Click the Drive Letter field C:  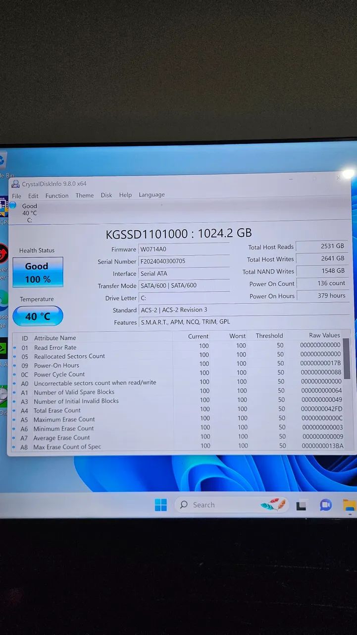(x=184, y=298)
